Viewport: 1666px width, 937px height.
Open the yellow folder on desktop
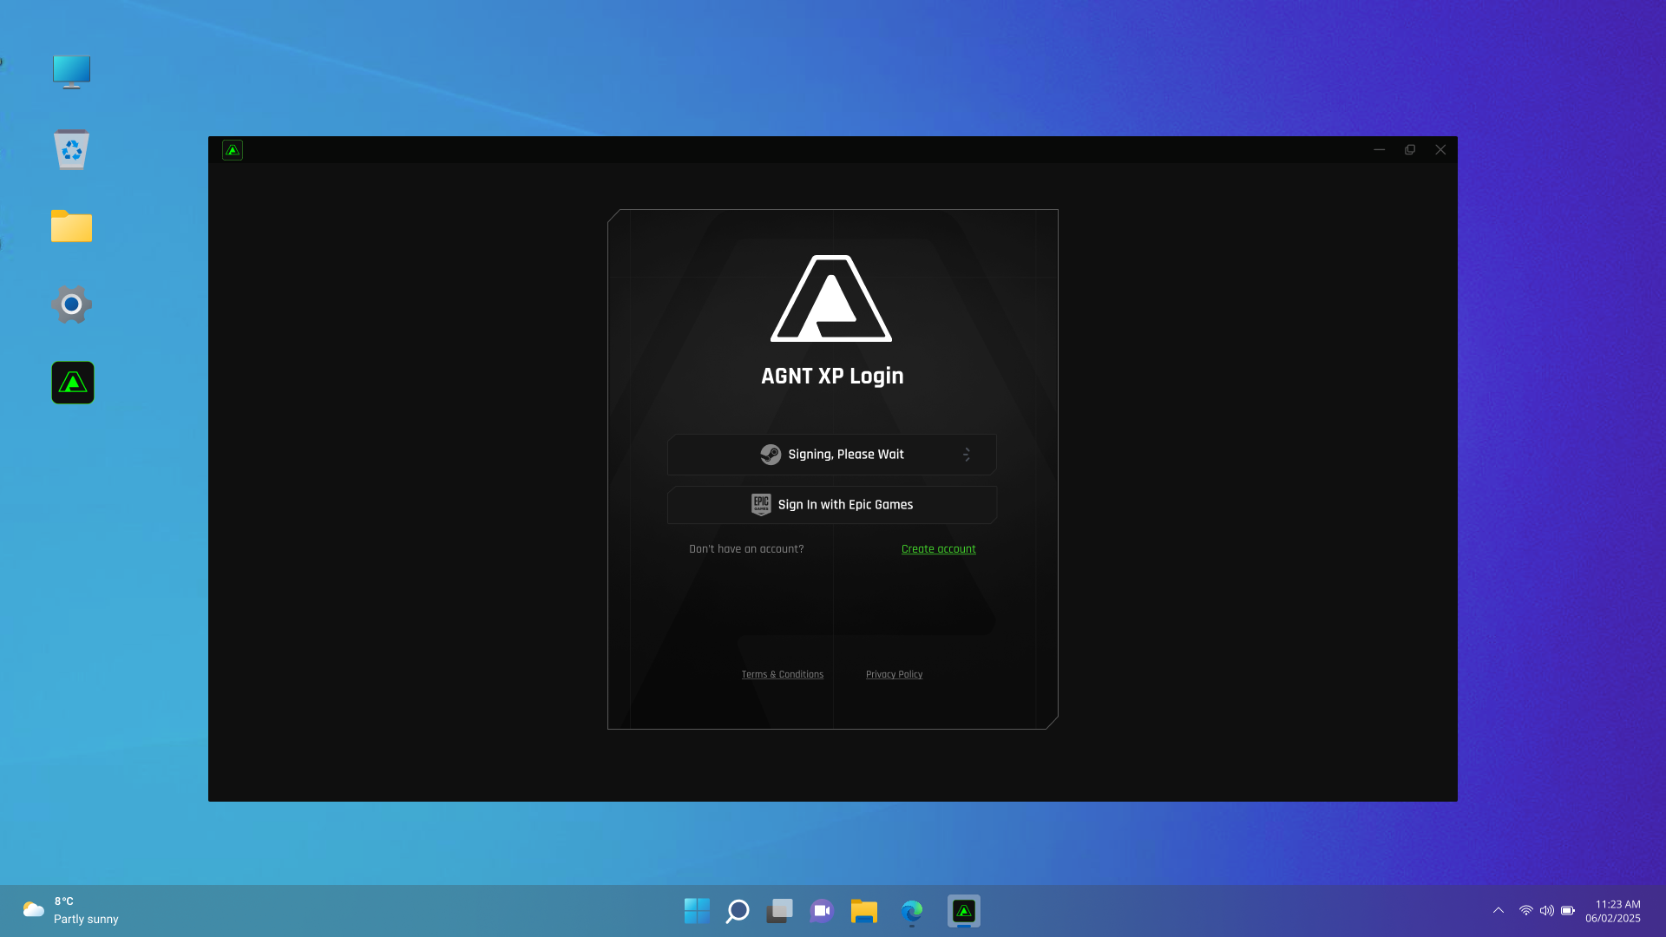click(x=71, y=226)
